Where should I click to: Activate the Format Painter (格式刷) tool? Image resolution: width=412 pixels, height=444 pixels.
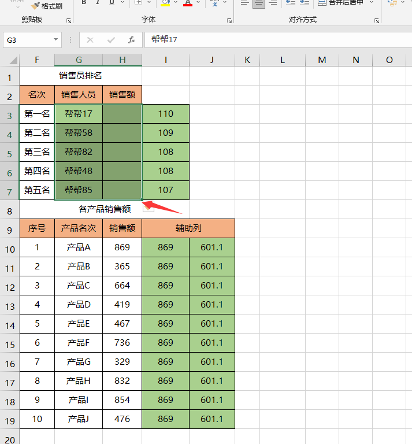coord(47,6)
